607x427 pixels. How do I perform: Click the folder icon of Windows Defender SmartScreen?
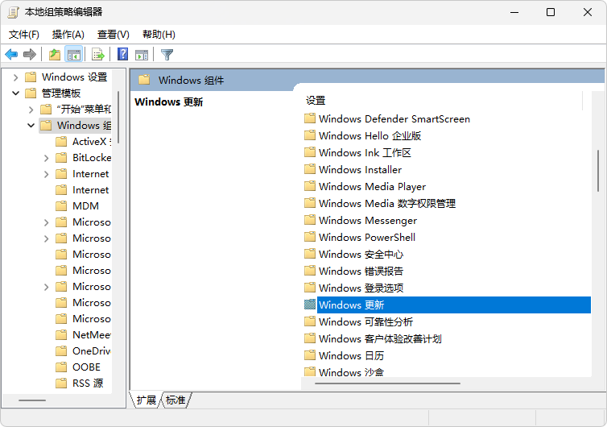coord(310,118)
